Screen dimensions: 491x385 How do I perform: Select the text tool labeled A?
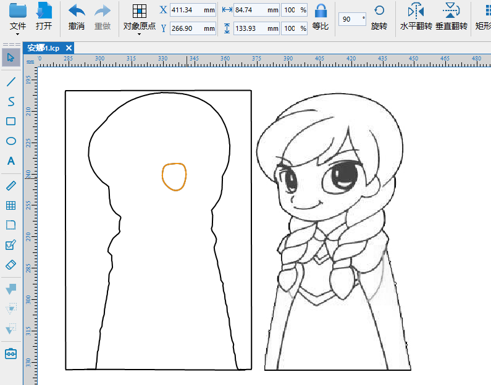(x=11, y=161)
